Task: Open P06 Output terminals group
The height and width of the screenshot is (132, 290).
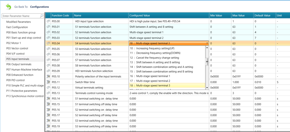Action: pyautogui.click(x=19, y=64)
